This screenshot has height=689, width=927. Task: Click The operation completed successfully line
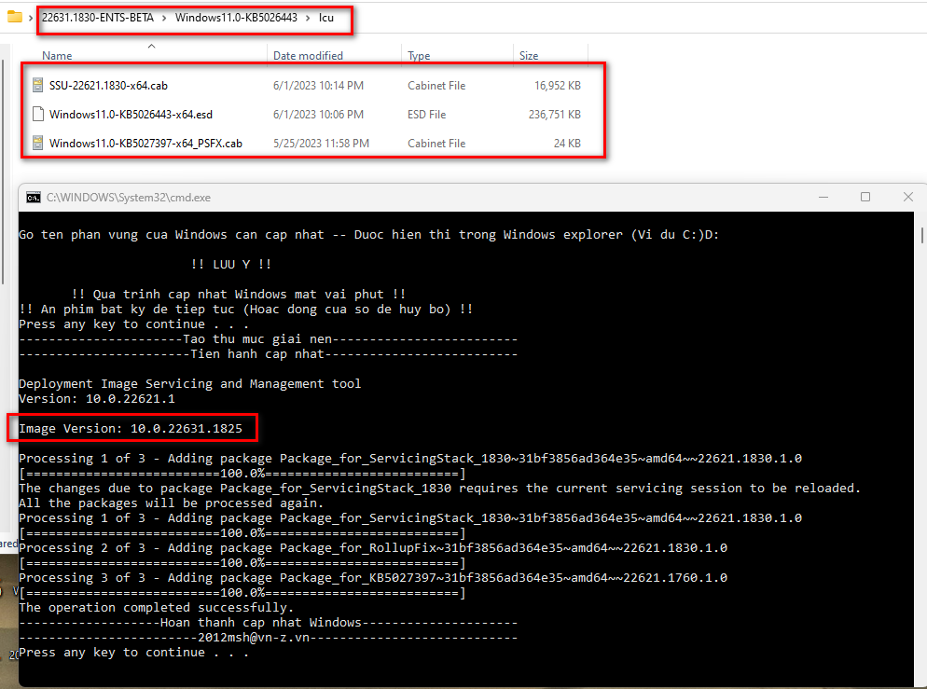click(x=156, y=608)
